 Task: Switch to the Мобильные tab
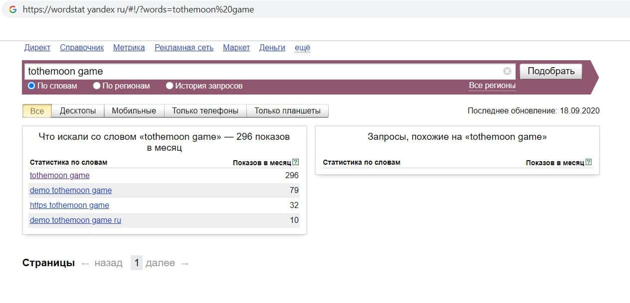click(134, 111)
